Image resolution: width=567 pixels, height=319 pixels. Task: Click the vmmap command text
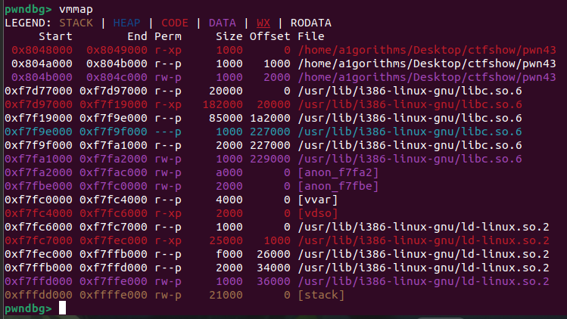(76, 8)
